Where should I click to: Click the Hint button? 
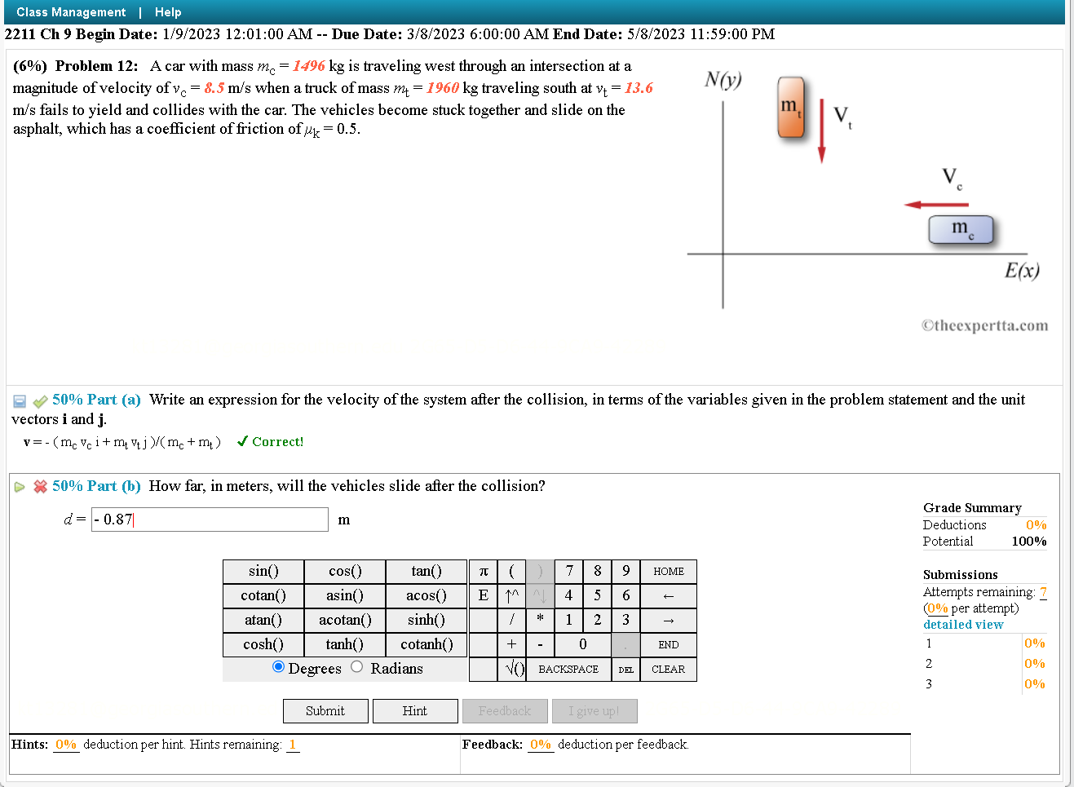[x=415, y=710]
